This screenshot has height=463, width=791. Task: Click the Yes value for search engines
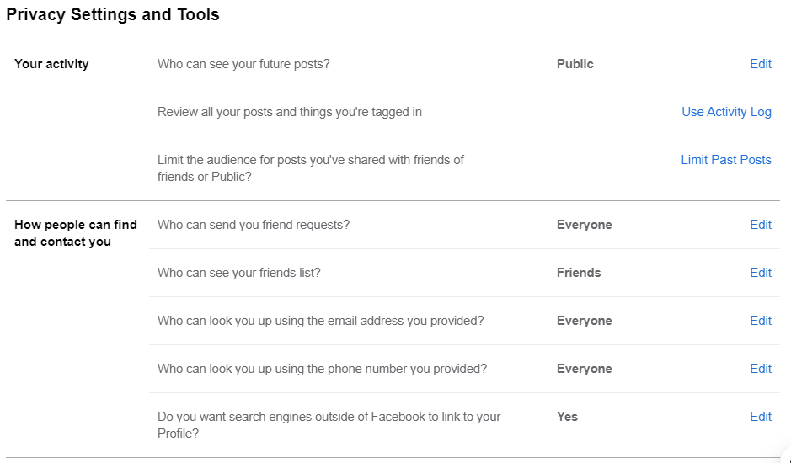[x=567, y=417]
